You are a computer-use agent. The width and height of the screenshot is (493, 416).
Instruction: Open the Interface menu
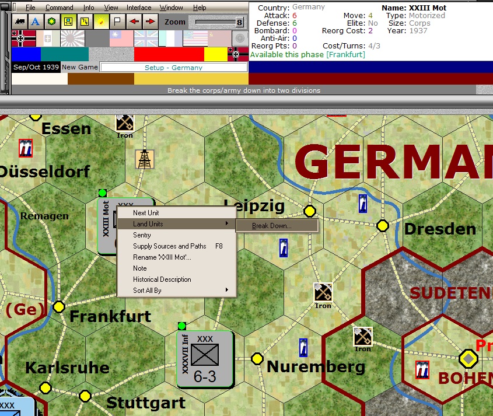pos(139,8)
